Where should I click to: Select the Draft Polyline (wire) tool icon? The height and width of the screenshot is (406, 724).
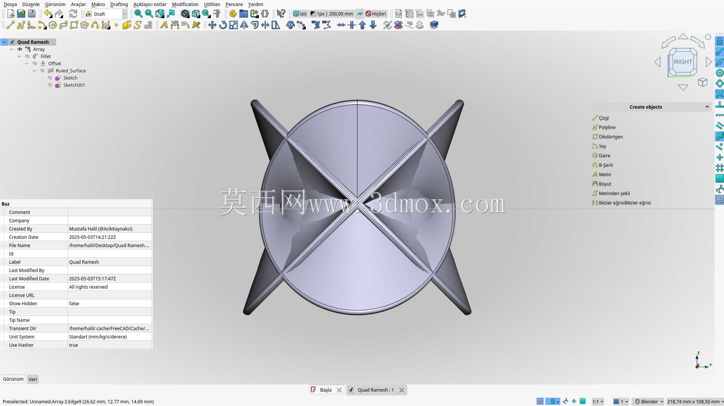point(21,25)
